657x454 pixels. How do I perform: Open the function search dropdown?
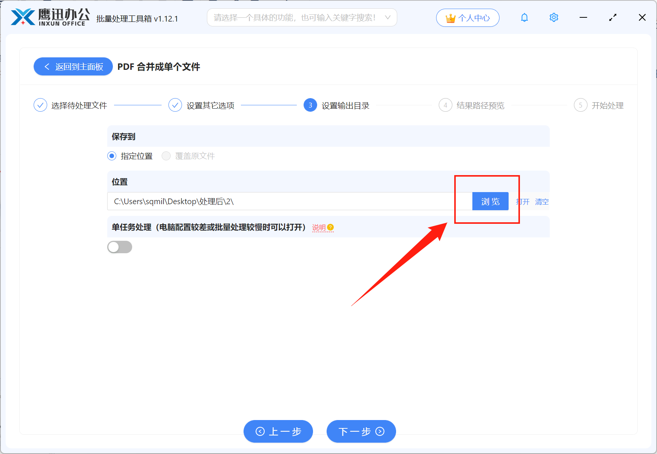[x=298, y=17]
